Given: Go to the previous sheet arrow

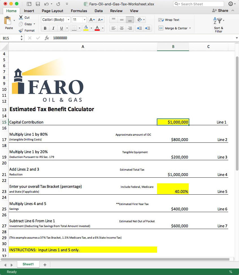Looking at the screenshot, I should [5, 265].
